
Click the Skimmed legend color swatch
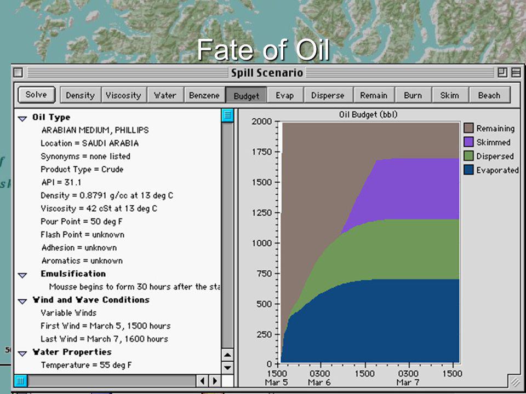(x=468, y=142)
